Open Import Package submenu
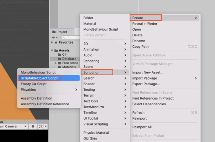 164,78
